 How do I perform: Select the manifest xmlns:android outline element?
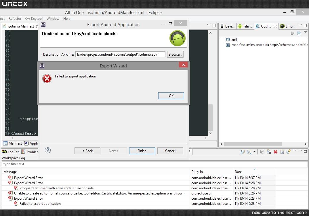[x=267, y=45]
